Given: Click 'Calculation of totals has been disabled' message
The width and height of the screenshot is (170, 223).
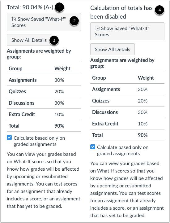Looking at the screenshot, I should pos(121,12).
